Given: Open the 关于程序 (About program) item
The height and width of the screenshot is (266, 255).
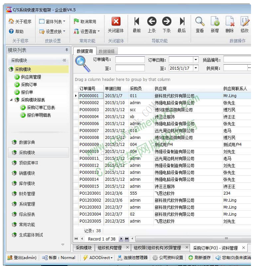Looking at the screenshot, I should point(20,21).
